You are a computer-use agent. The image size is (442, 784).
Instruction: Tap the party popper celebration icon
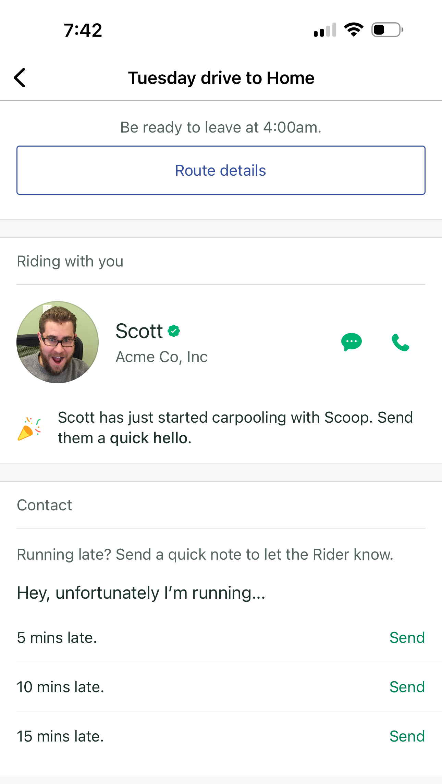click(29, 428)
